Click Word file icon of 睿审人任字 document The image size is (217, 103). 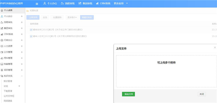pos(31,36)
